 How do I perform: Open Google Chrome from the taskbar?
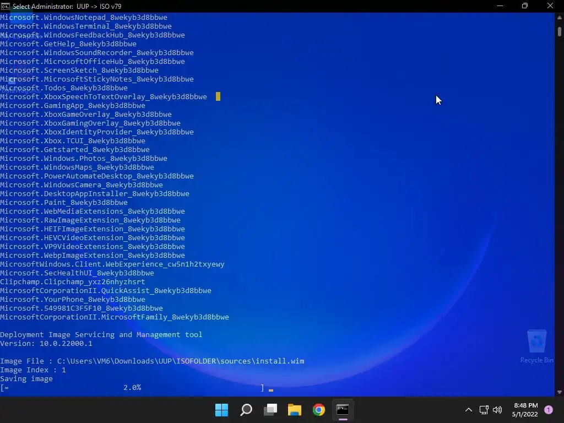click(x=319, y=410)
